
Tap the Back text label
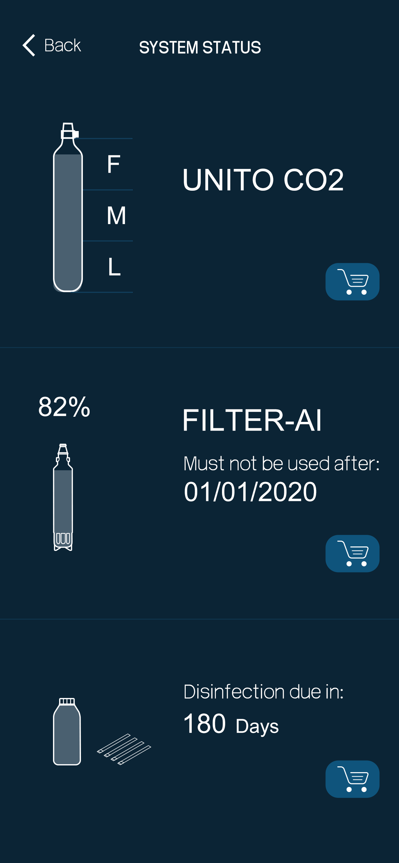tap(63, 45)
